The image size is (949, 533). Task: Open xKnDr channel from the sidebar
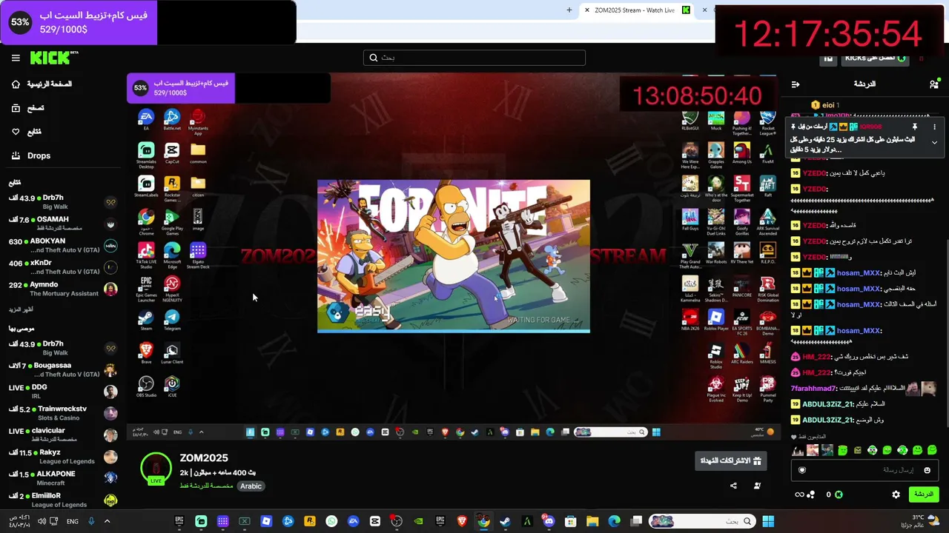(x=63, y=266)
